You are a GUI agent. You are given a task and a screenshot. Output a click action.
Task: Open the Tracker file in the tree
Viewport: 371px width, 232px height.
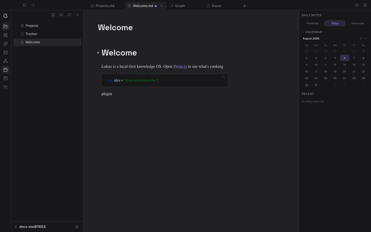(47, 34)
